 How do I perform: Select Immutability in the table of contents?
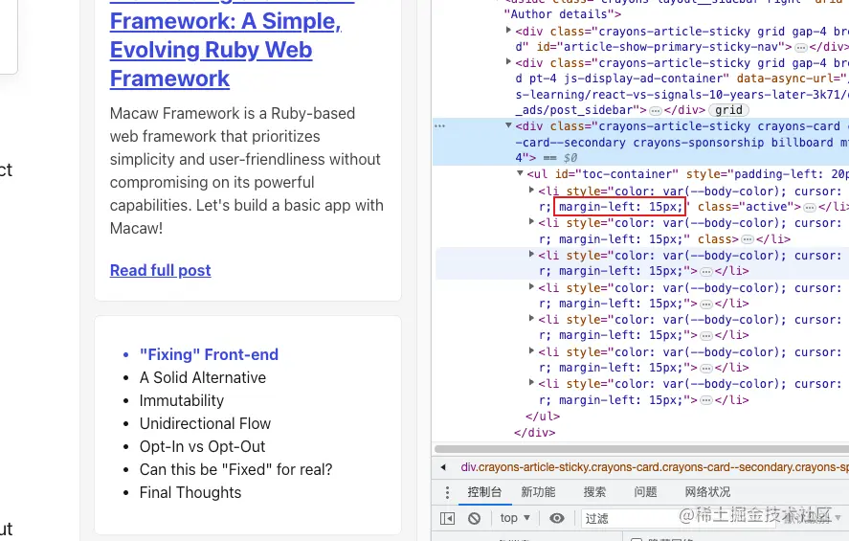(x=182, y=400)
